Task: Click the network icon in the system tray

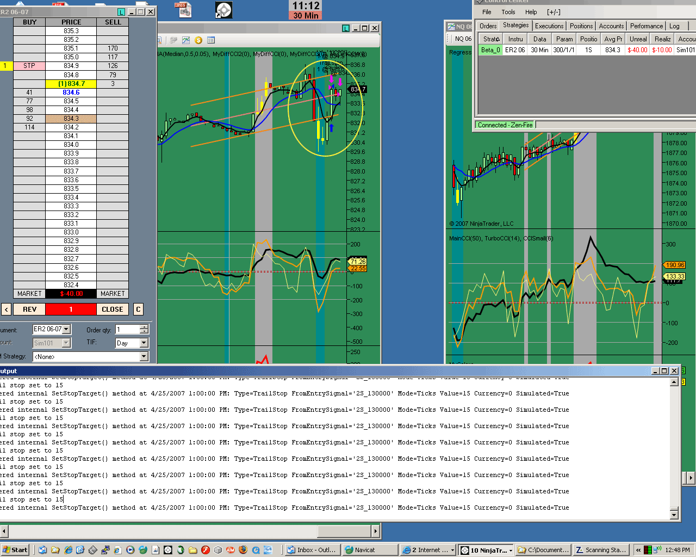Action: 657,550
